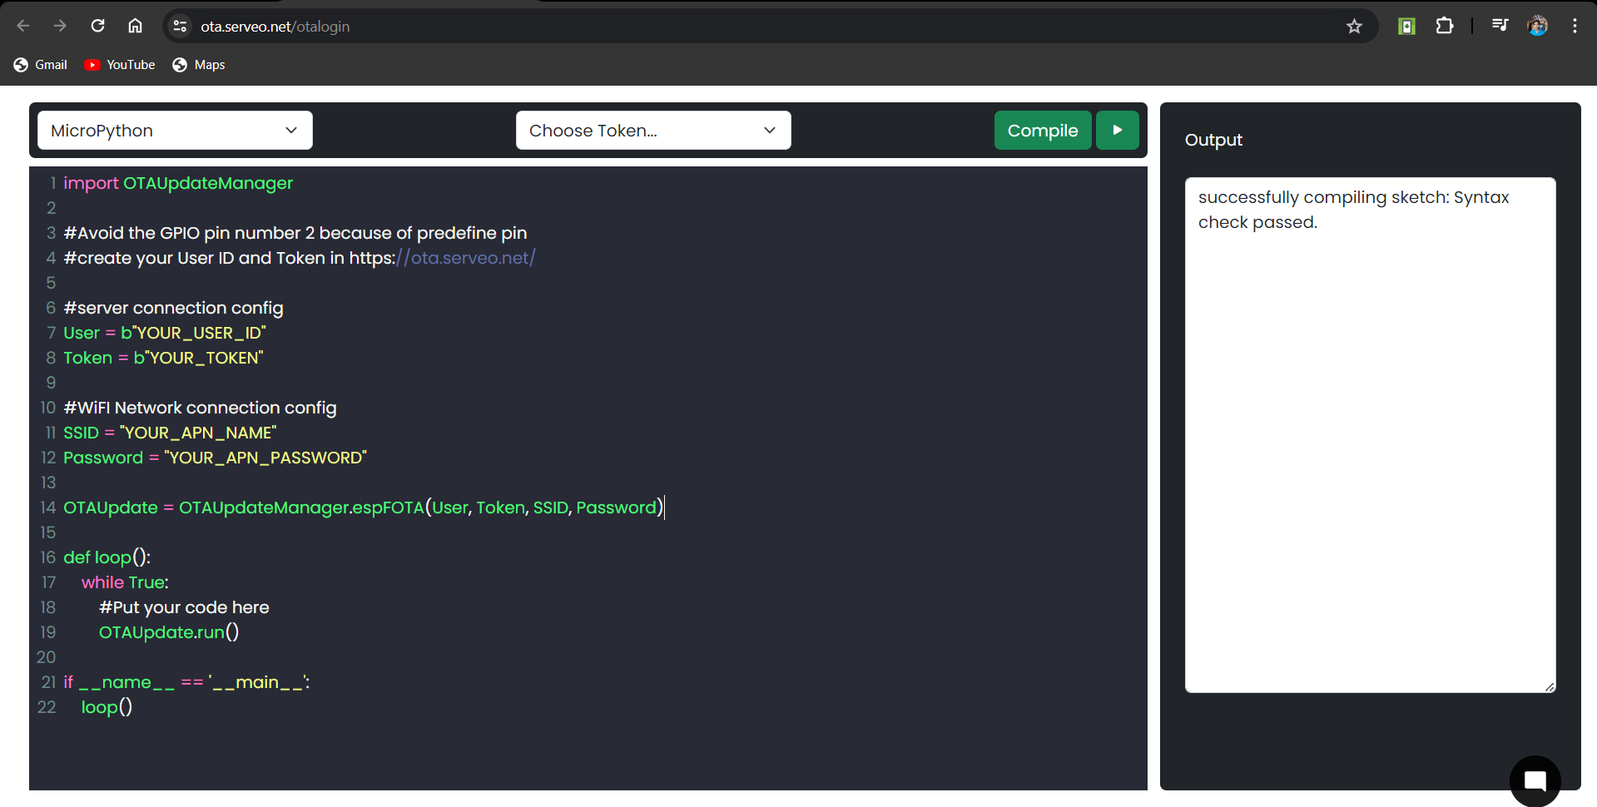Screen dimensions: 1597x807
Task: Click inside the Output text area
Action: coord(1369,433)
